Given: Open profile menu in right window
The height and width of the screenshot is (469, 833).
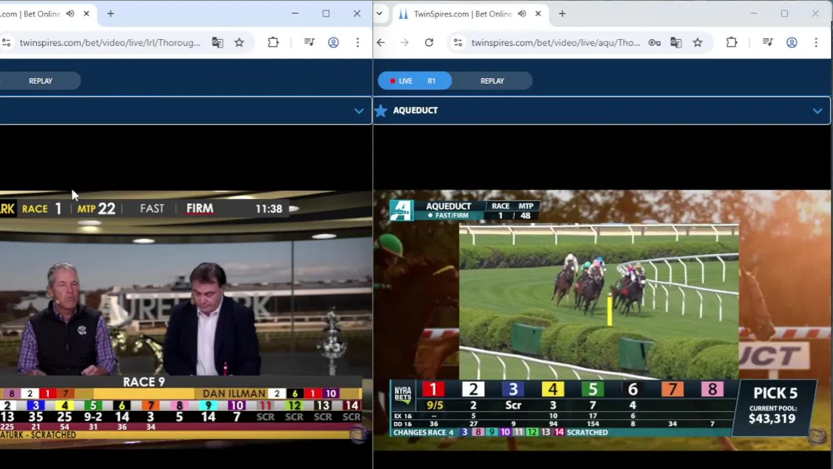Looking at the screenshot, I should (x=791, y=42).
